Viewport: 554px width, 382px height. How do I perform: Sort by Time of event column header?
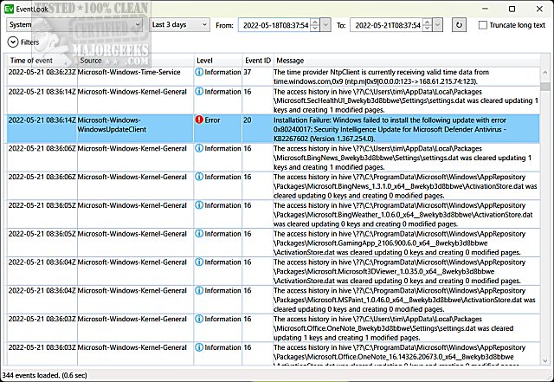[x=42, y=61]
